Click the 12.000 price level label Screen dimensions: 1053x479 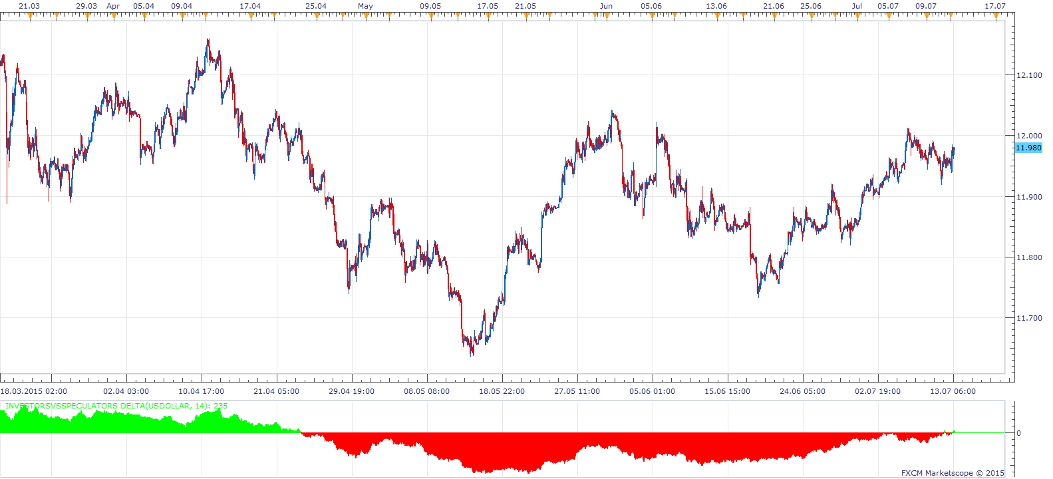coord(1029,136)
